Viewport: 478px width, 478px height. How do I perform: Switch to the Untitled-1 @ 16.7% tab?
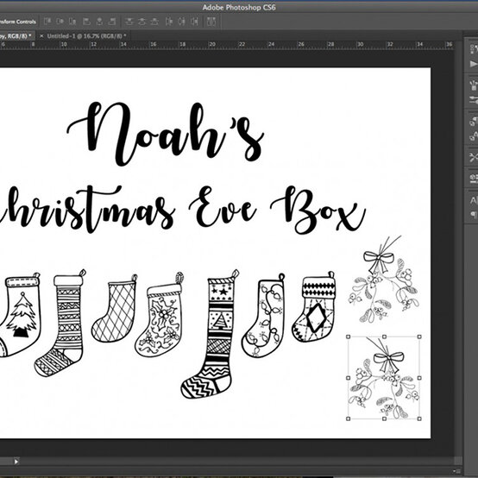click(86, 36)
